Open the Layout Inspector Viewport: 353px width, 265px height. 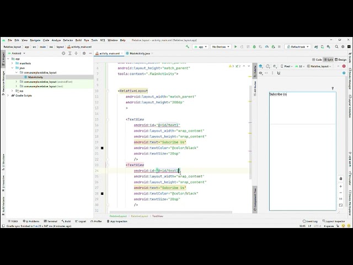click(334, 221)
